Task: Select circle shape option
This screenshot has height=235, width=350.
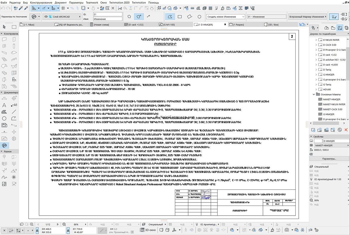Action: 199,17
